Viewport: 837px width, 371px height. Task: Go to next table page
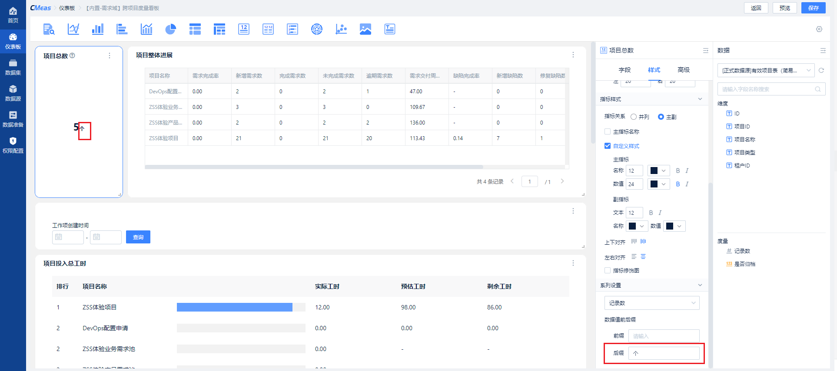point(562,181)
